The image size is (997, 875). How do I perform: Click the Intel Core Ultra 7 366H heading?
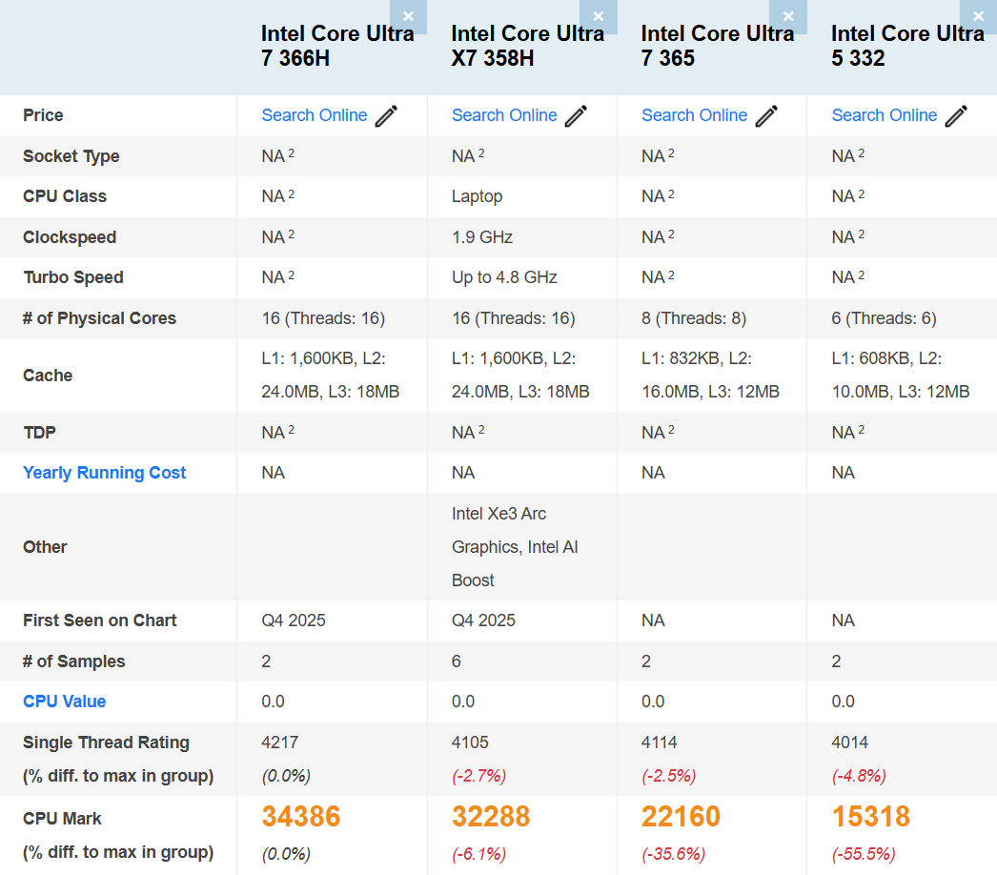(337, 46)
